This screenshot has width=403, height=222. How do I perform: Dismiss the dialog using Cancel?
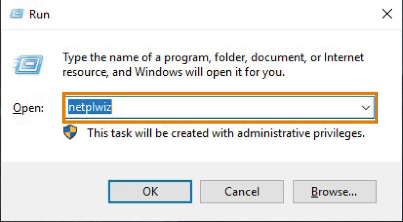coord(242,192)
